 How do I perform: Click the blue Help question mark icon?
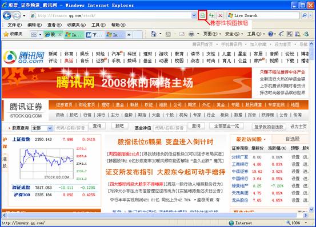[270, 34]
